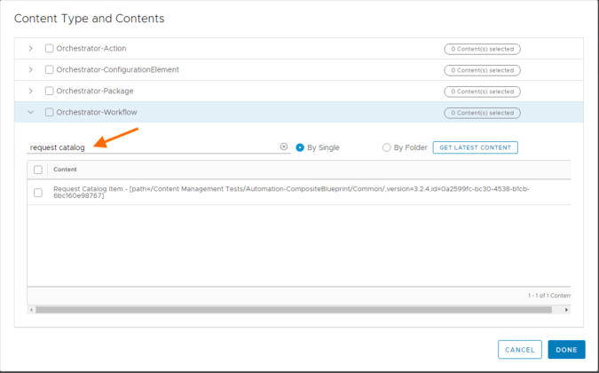Expand the Orchestrator-Package row
Image resolution: width=599 pixels, height=373 pixels.
[x=31, y=91]
